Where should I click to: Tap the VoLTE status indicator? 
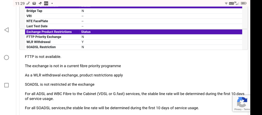[x=231, y=3]
